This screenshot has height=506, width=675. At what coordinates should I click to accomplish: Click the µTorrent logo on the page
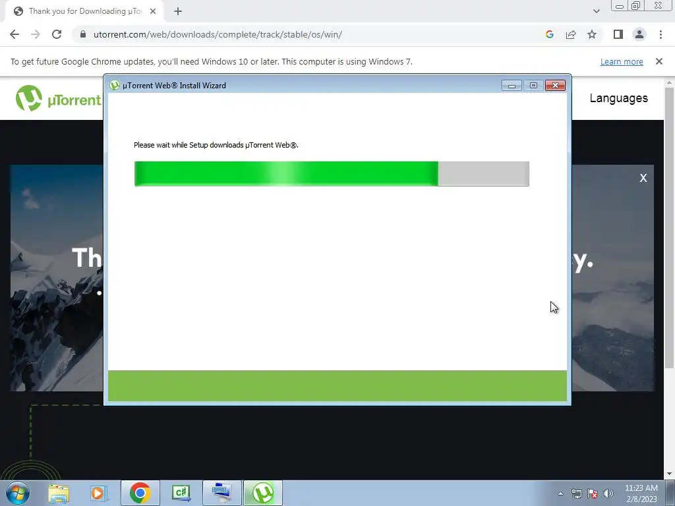pyautogui.click(x=58, y=99)
